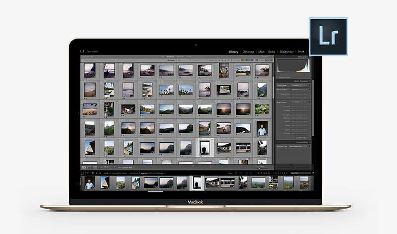Click a color label filter swatch in filter bar

[x=249, y=60]
